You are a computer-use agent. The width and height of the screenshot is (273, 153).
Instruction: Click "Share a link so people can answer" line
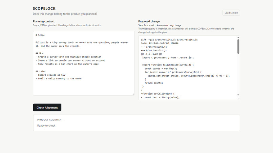(x=70, y=60)
